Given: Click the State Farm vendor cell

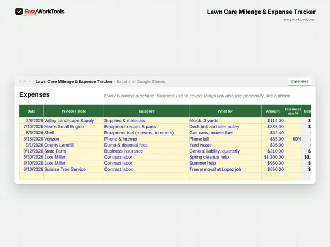Looking at the screenshot, I should click(74, 151).
